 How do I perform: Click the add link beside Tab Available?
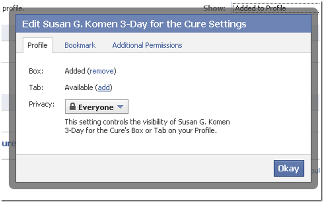[x=104, y=87]
